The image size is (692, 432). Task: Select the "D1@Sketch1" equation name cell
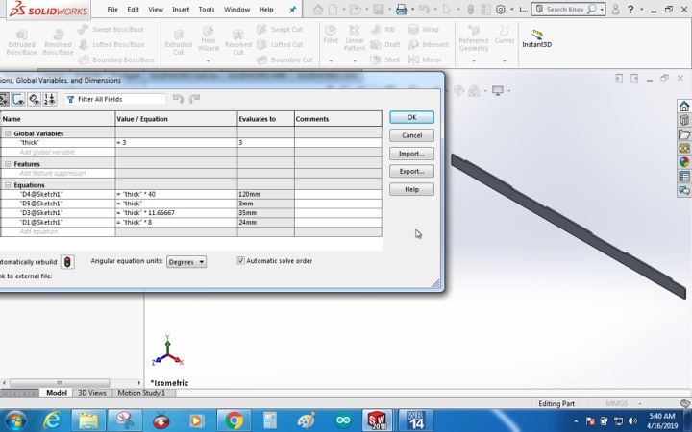tap(58, 222)
